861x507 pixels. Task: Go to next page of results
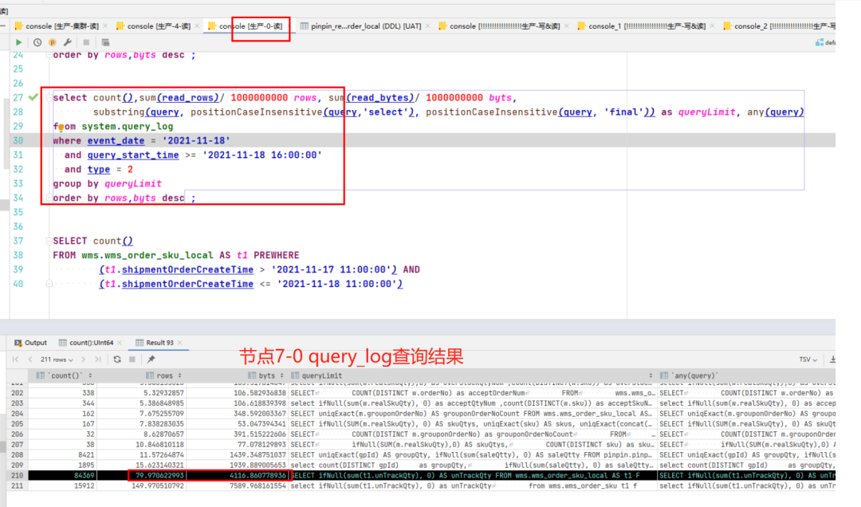tap(83, 360)
